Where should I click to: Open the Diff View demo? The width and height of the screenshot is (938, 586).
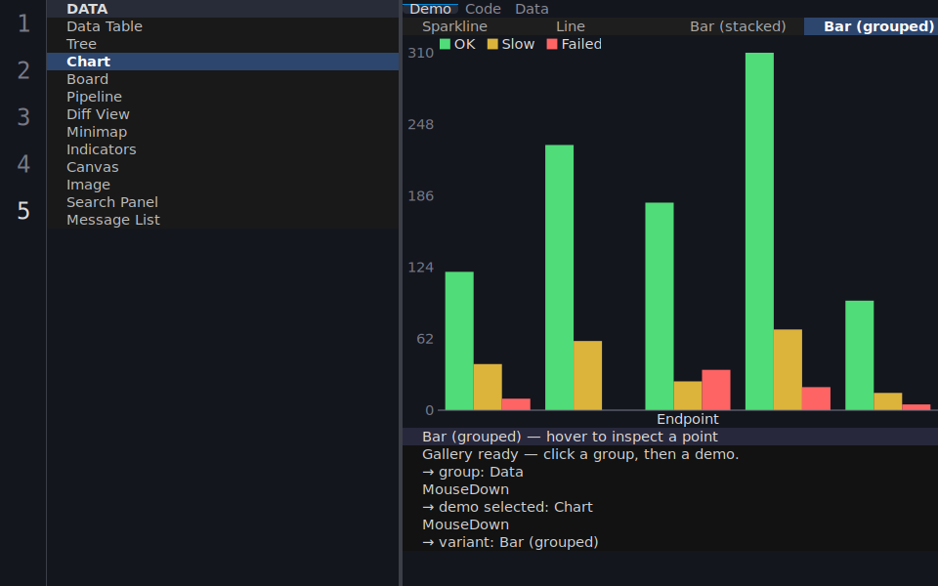click(223, 114)
